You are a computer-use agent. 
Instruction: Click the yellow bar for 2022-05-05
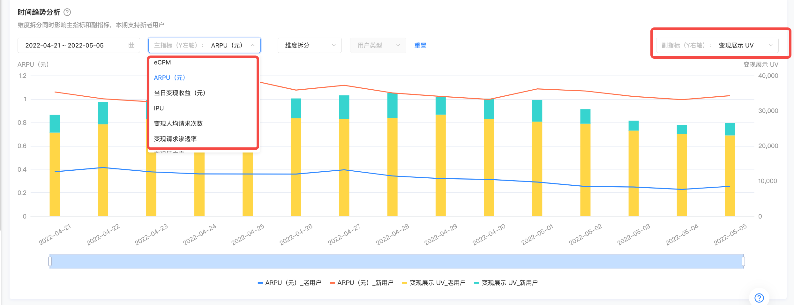[x=730, y=176]
